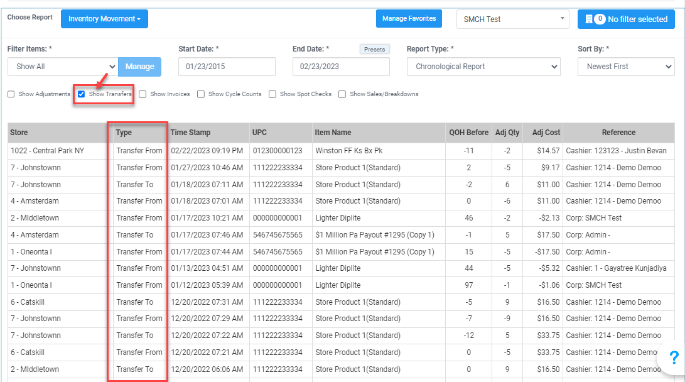Click timestamp 01/18/2023 07:11 AM

[x=207, y=185]
